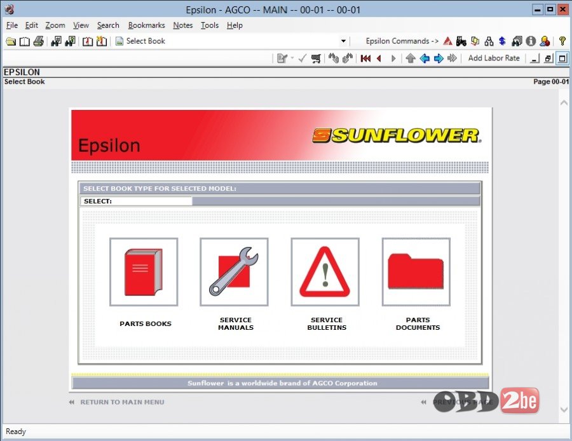The height and width of the screenshot is (441, 572).
Task: Click the inner pane restore button
Action: click(x=548, y=58)
